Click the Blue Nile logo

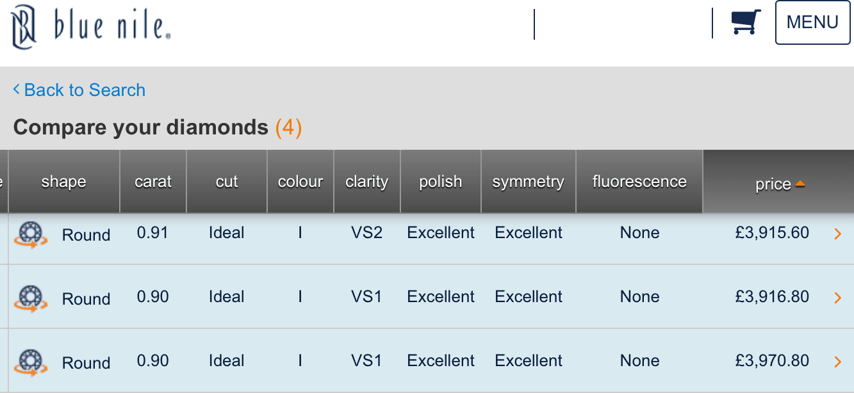coord(90,26)
